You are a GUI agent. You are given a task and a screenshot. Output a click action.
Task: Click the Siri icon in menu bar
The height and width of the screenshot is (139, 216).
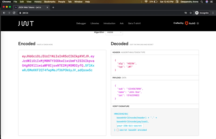click(207, 2)
